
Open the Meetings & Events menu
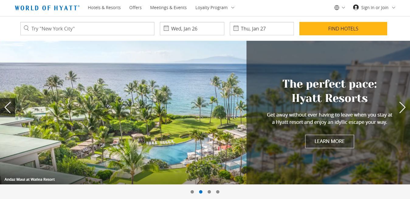tap(168, 8)
